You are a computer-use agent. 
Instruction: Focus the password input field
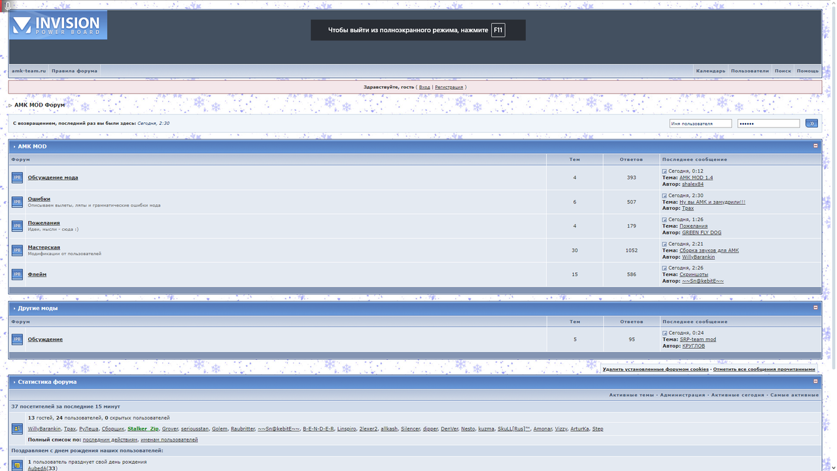tap(768, 123)
